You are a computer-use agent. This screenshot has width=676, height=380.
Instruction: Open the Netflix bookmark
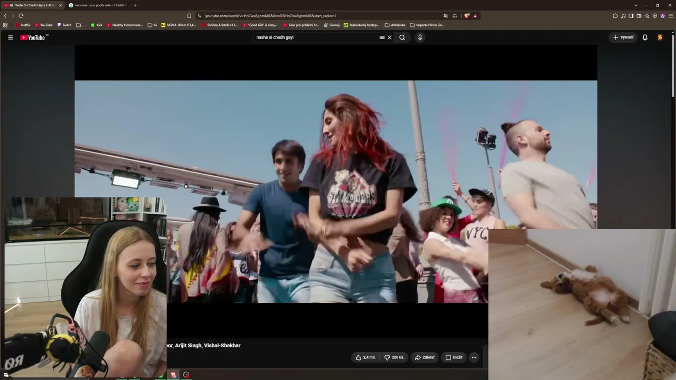click(x=23, y=25)
